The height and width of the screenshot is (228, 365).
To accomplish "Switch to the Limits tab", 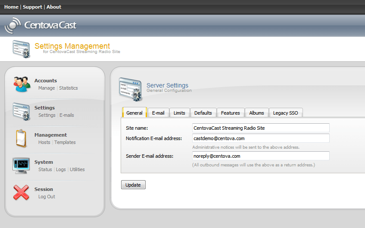I will [x=179, y=113].
